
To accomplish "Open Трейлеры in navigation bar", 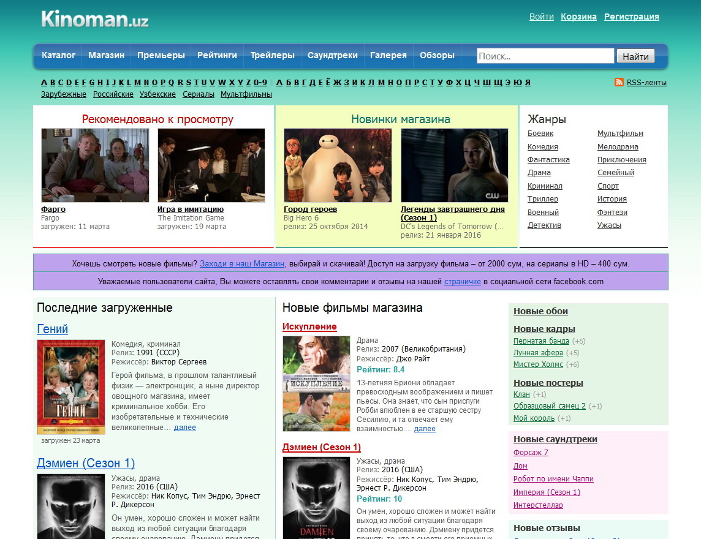I will coord(272,55).
